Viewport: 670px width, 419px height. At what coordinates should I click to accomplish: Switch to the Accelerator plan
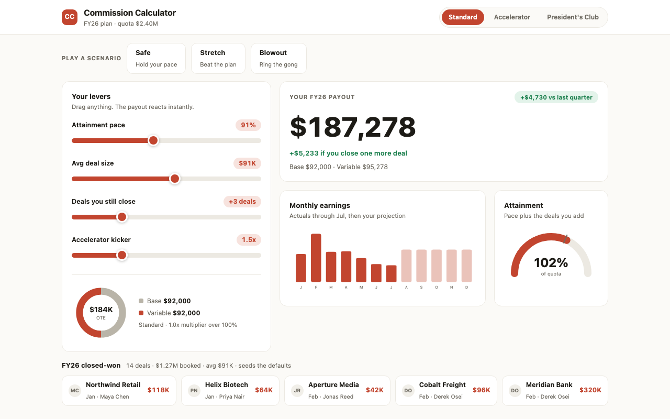click(x=512, y=17)
